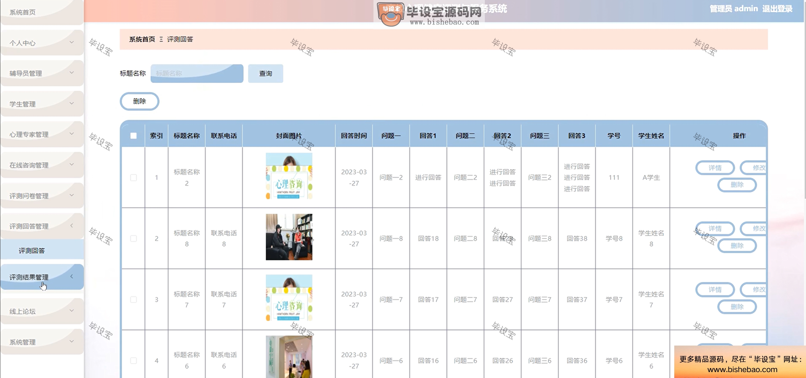Viewport: 806px width, 378px height.
Task: Open the 系统管理 sidebar menu
Action: pyautogui.click(x=42, y=342)
